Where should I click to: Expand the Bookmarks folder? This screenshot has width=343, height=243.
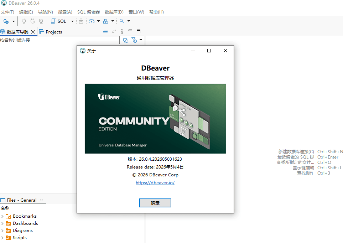point(2,217)
